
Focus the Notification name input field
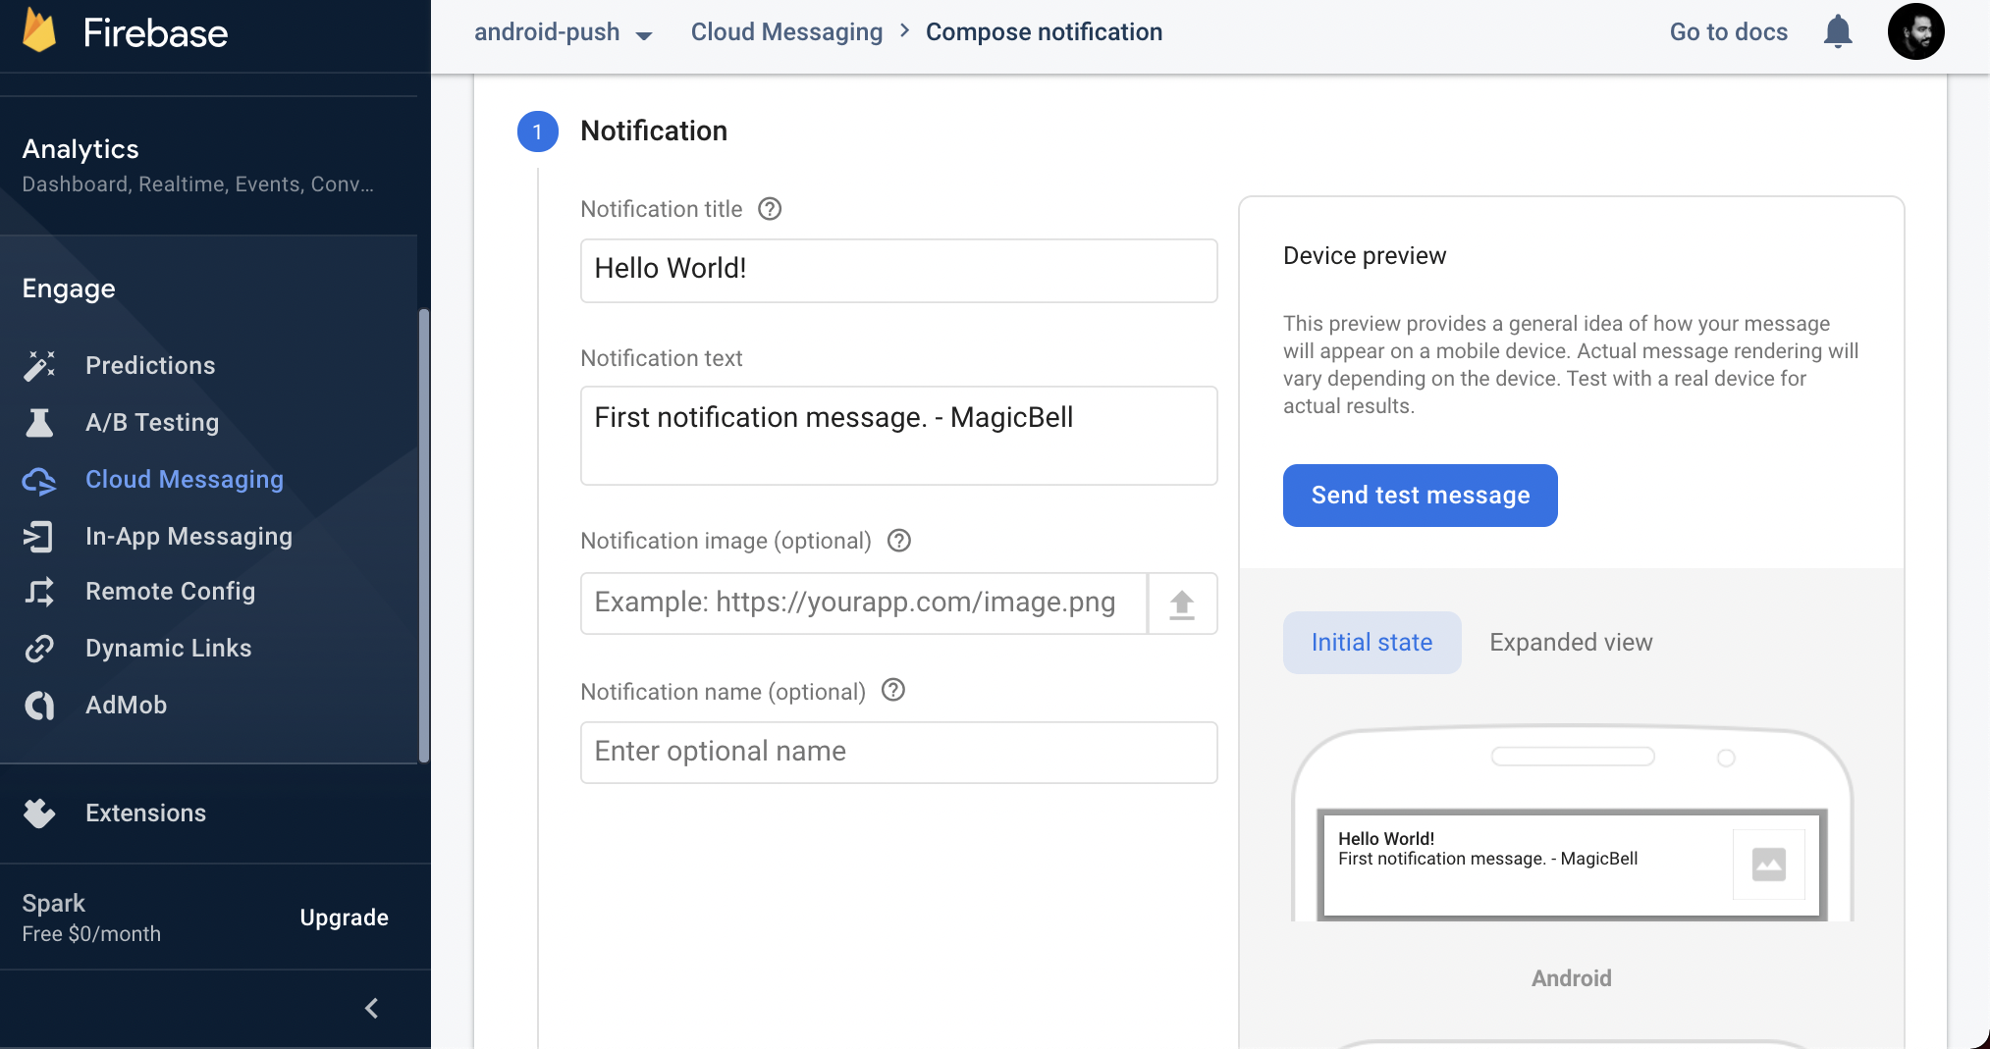[x=898, y=753]
